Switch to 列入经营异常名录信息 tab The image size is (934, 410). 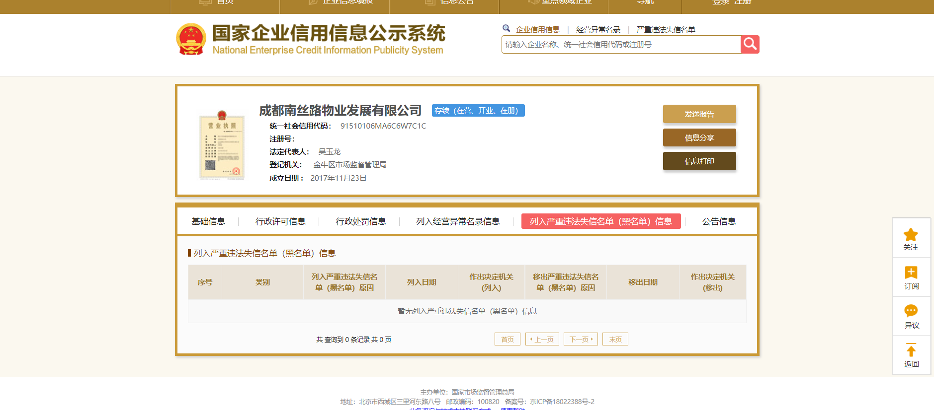point(458,221)
